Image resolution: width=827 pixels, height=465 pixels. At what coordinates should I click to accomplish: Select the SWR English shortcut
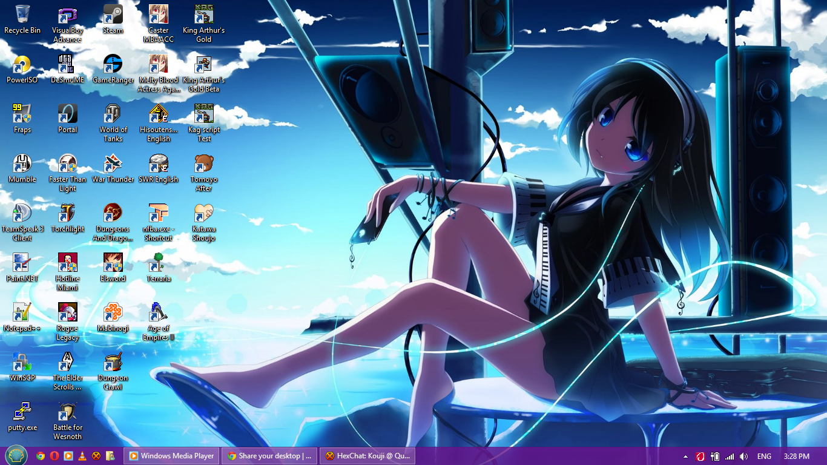pyautogui.click(x=158, y=167)
